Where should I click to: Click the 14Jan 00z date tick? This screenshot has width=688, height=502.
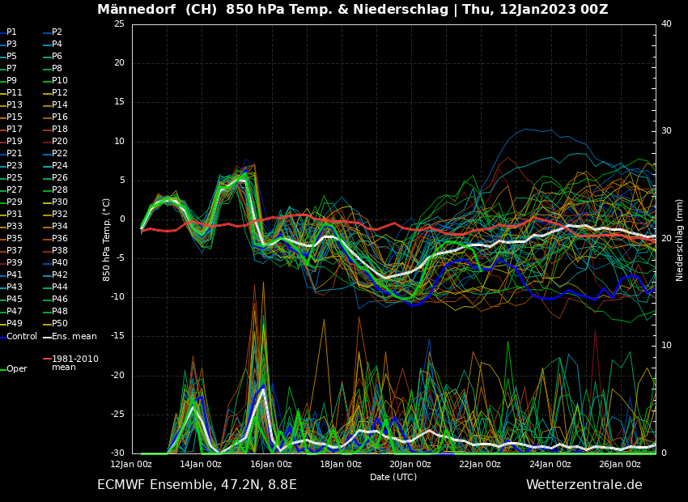201,464
